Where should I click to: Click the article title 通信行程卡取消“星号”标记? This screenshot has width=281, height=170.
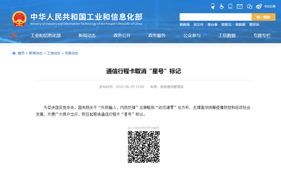(x=144, y=71)
